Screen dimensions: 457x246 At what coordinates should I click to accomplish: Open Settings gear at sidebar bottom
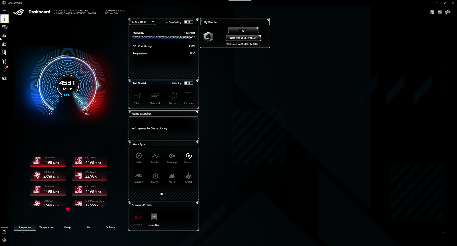pos(4,240)
